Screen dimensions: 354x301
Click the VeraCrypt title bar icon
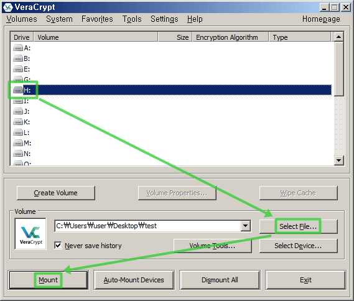click(7, 7)
